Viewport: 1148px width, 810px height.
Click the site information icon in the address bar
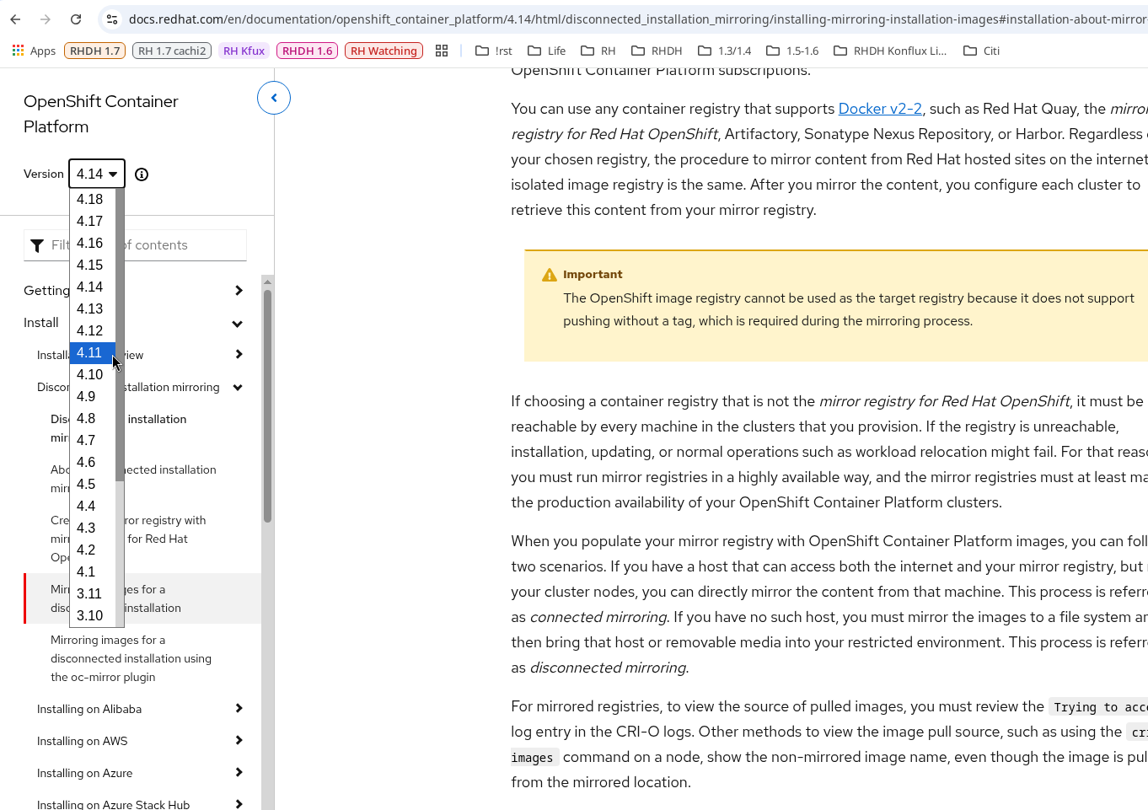(111, 19)
